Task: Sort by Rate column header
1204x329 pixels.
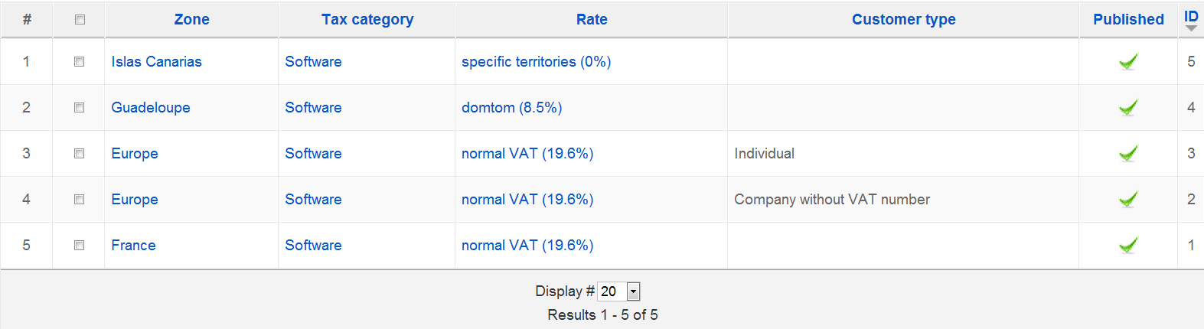Action: tap(592, 20)
